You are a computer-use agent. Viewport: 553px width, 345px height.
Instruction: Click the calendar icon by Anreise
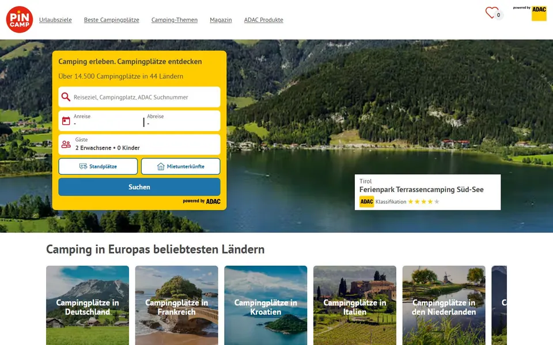[x=66, y=121]
